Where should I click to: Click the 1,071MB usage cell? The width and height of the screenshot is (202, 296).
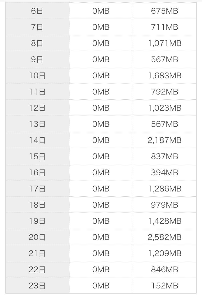pos(165,43)
